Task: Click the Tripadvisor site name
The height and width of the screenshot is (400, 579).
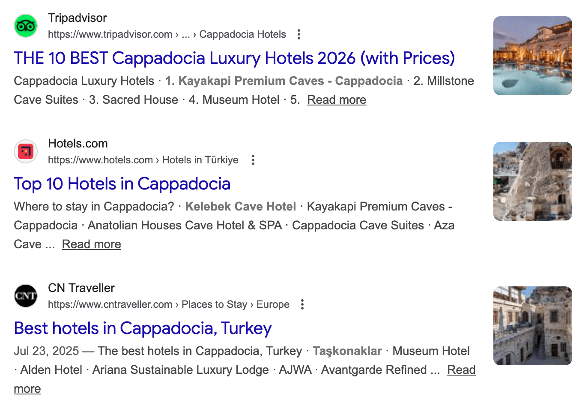Action: [77, 18]
